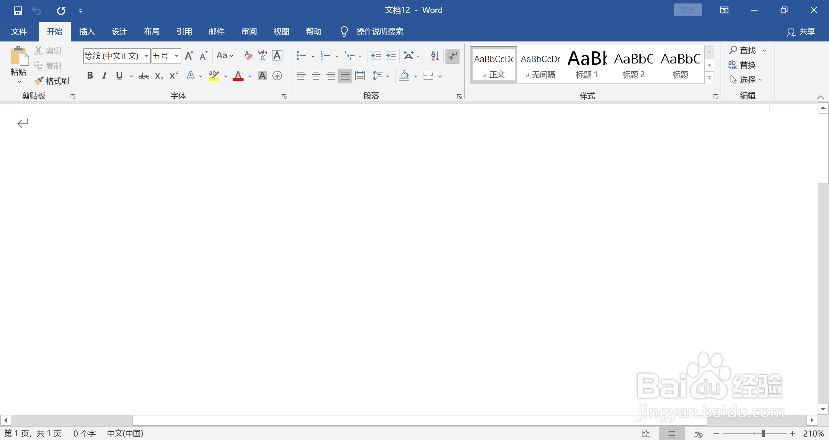This screenshot has width=829, height=440.
Task: Click the Enclosed Characters circle icon
Action: click(277, 76)
